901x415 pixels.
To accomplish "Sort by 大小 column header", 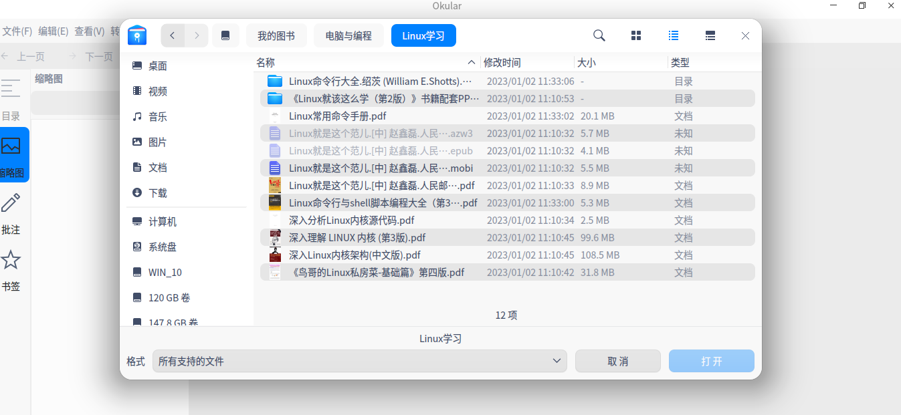I will (x=621, y=63).
